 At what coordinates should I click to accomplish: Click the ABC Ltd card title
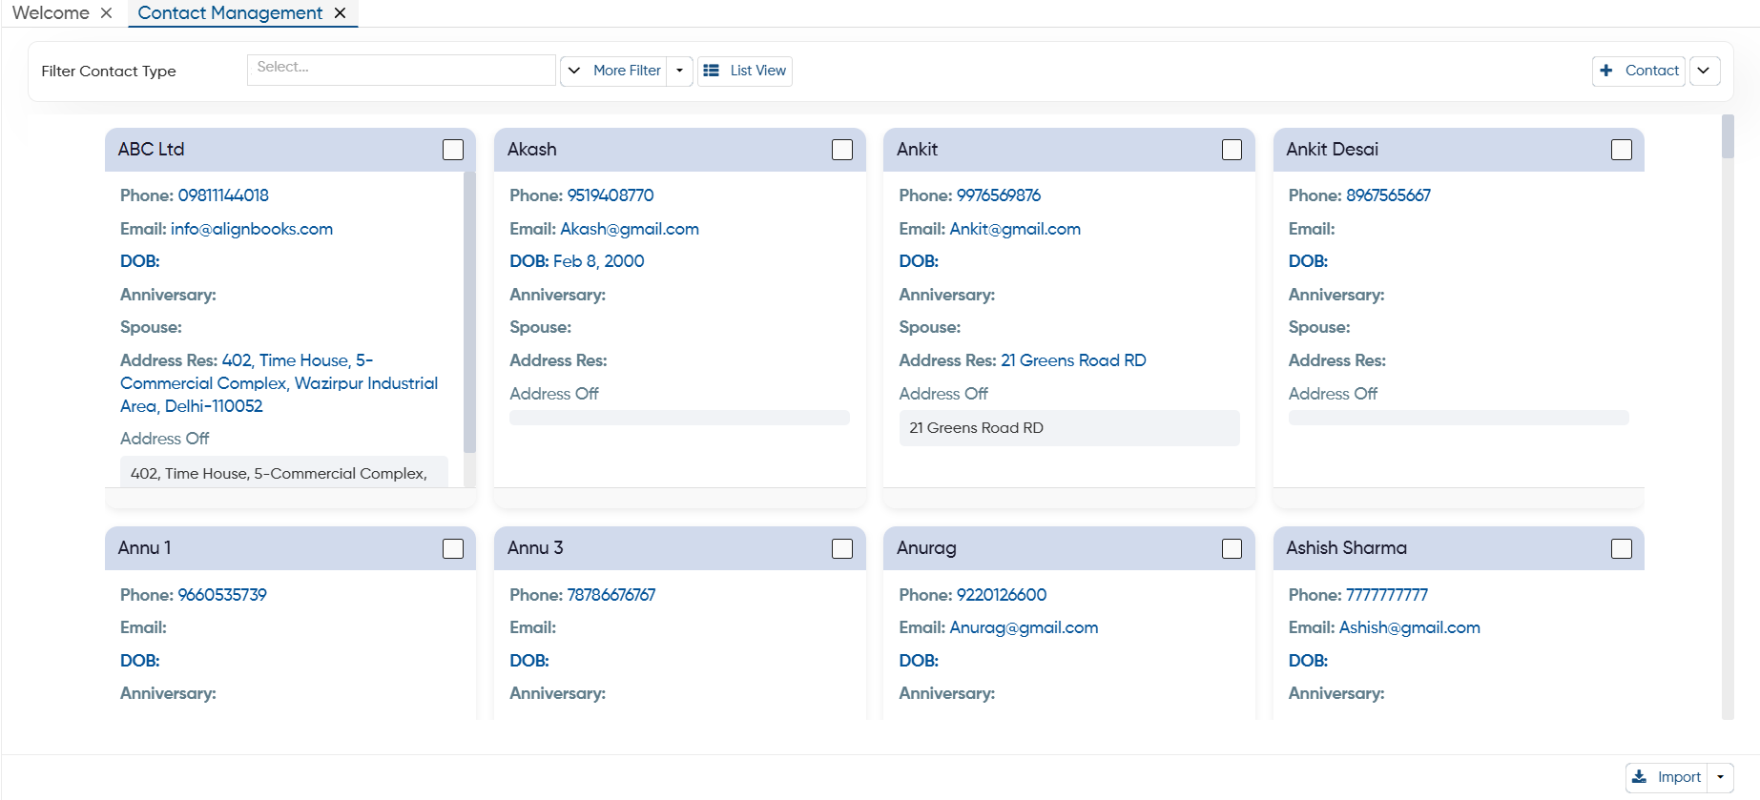pos(151,150)
